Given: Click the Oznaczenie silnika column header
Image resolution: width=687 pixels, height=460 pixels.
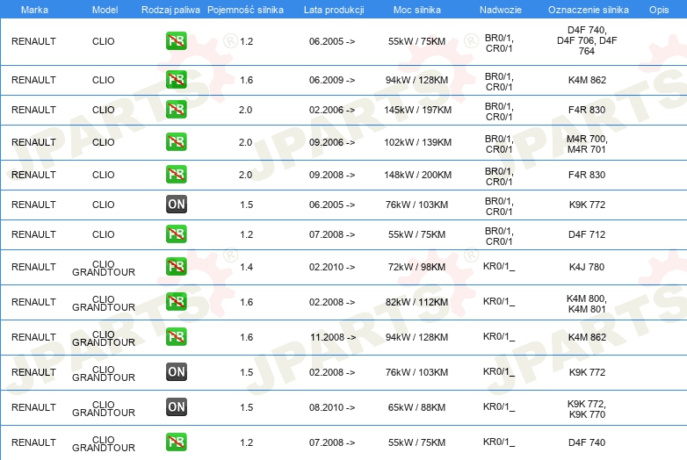Looking at the screenshot, I should pyautogui.click(x=588, y=10).
